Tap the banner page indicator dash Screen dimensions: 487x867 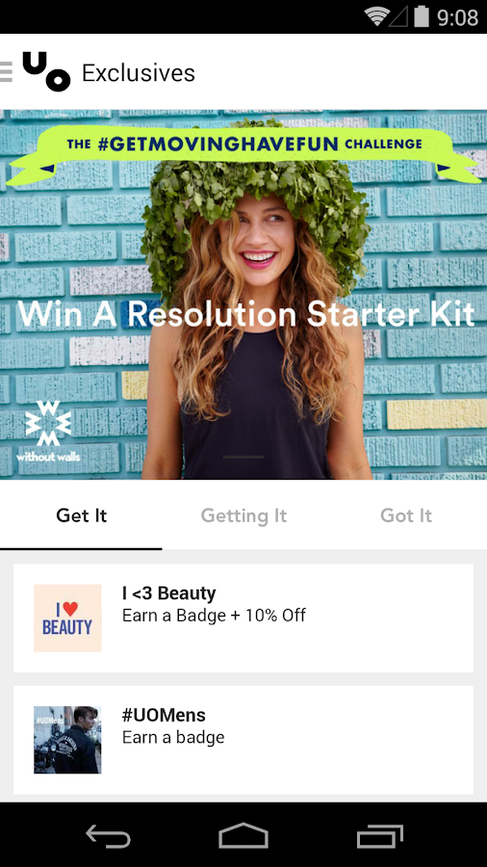(x=243, y=458)
